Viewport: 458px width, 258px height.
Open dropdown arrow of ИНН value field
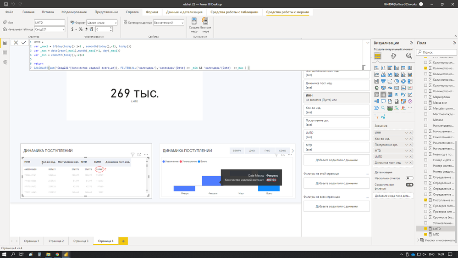click(406, 133)
